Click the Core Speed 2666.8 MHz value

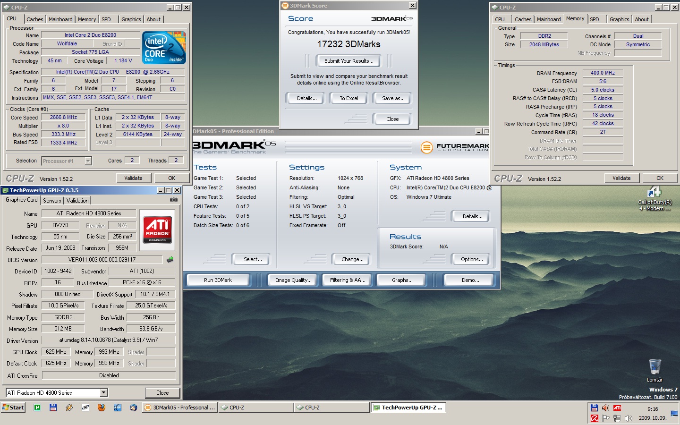click(x=63, y=117)
